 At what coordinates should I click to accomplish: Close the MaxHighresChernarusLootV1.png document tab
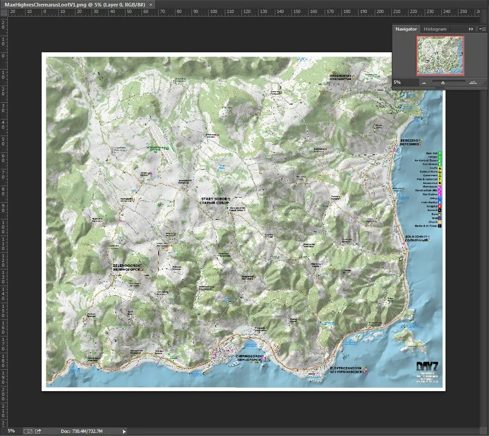click(151, 5)
